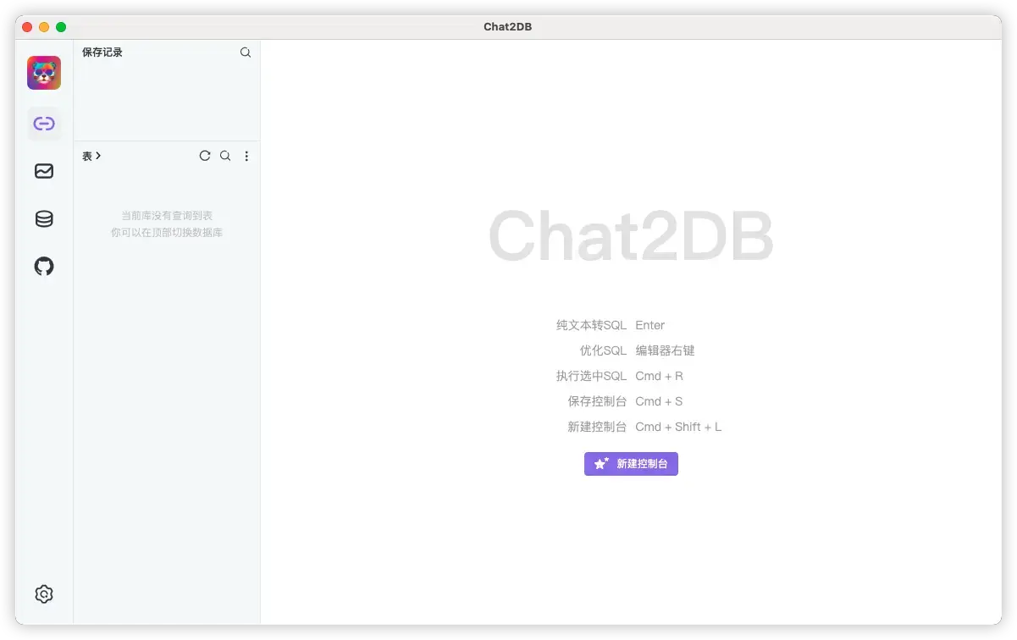Screen dimensions: 1017x640
Task: Select the dashboard icon in left sidebar
Action: coord(43,170)
